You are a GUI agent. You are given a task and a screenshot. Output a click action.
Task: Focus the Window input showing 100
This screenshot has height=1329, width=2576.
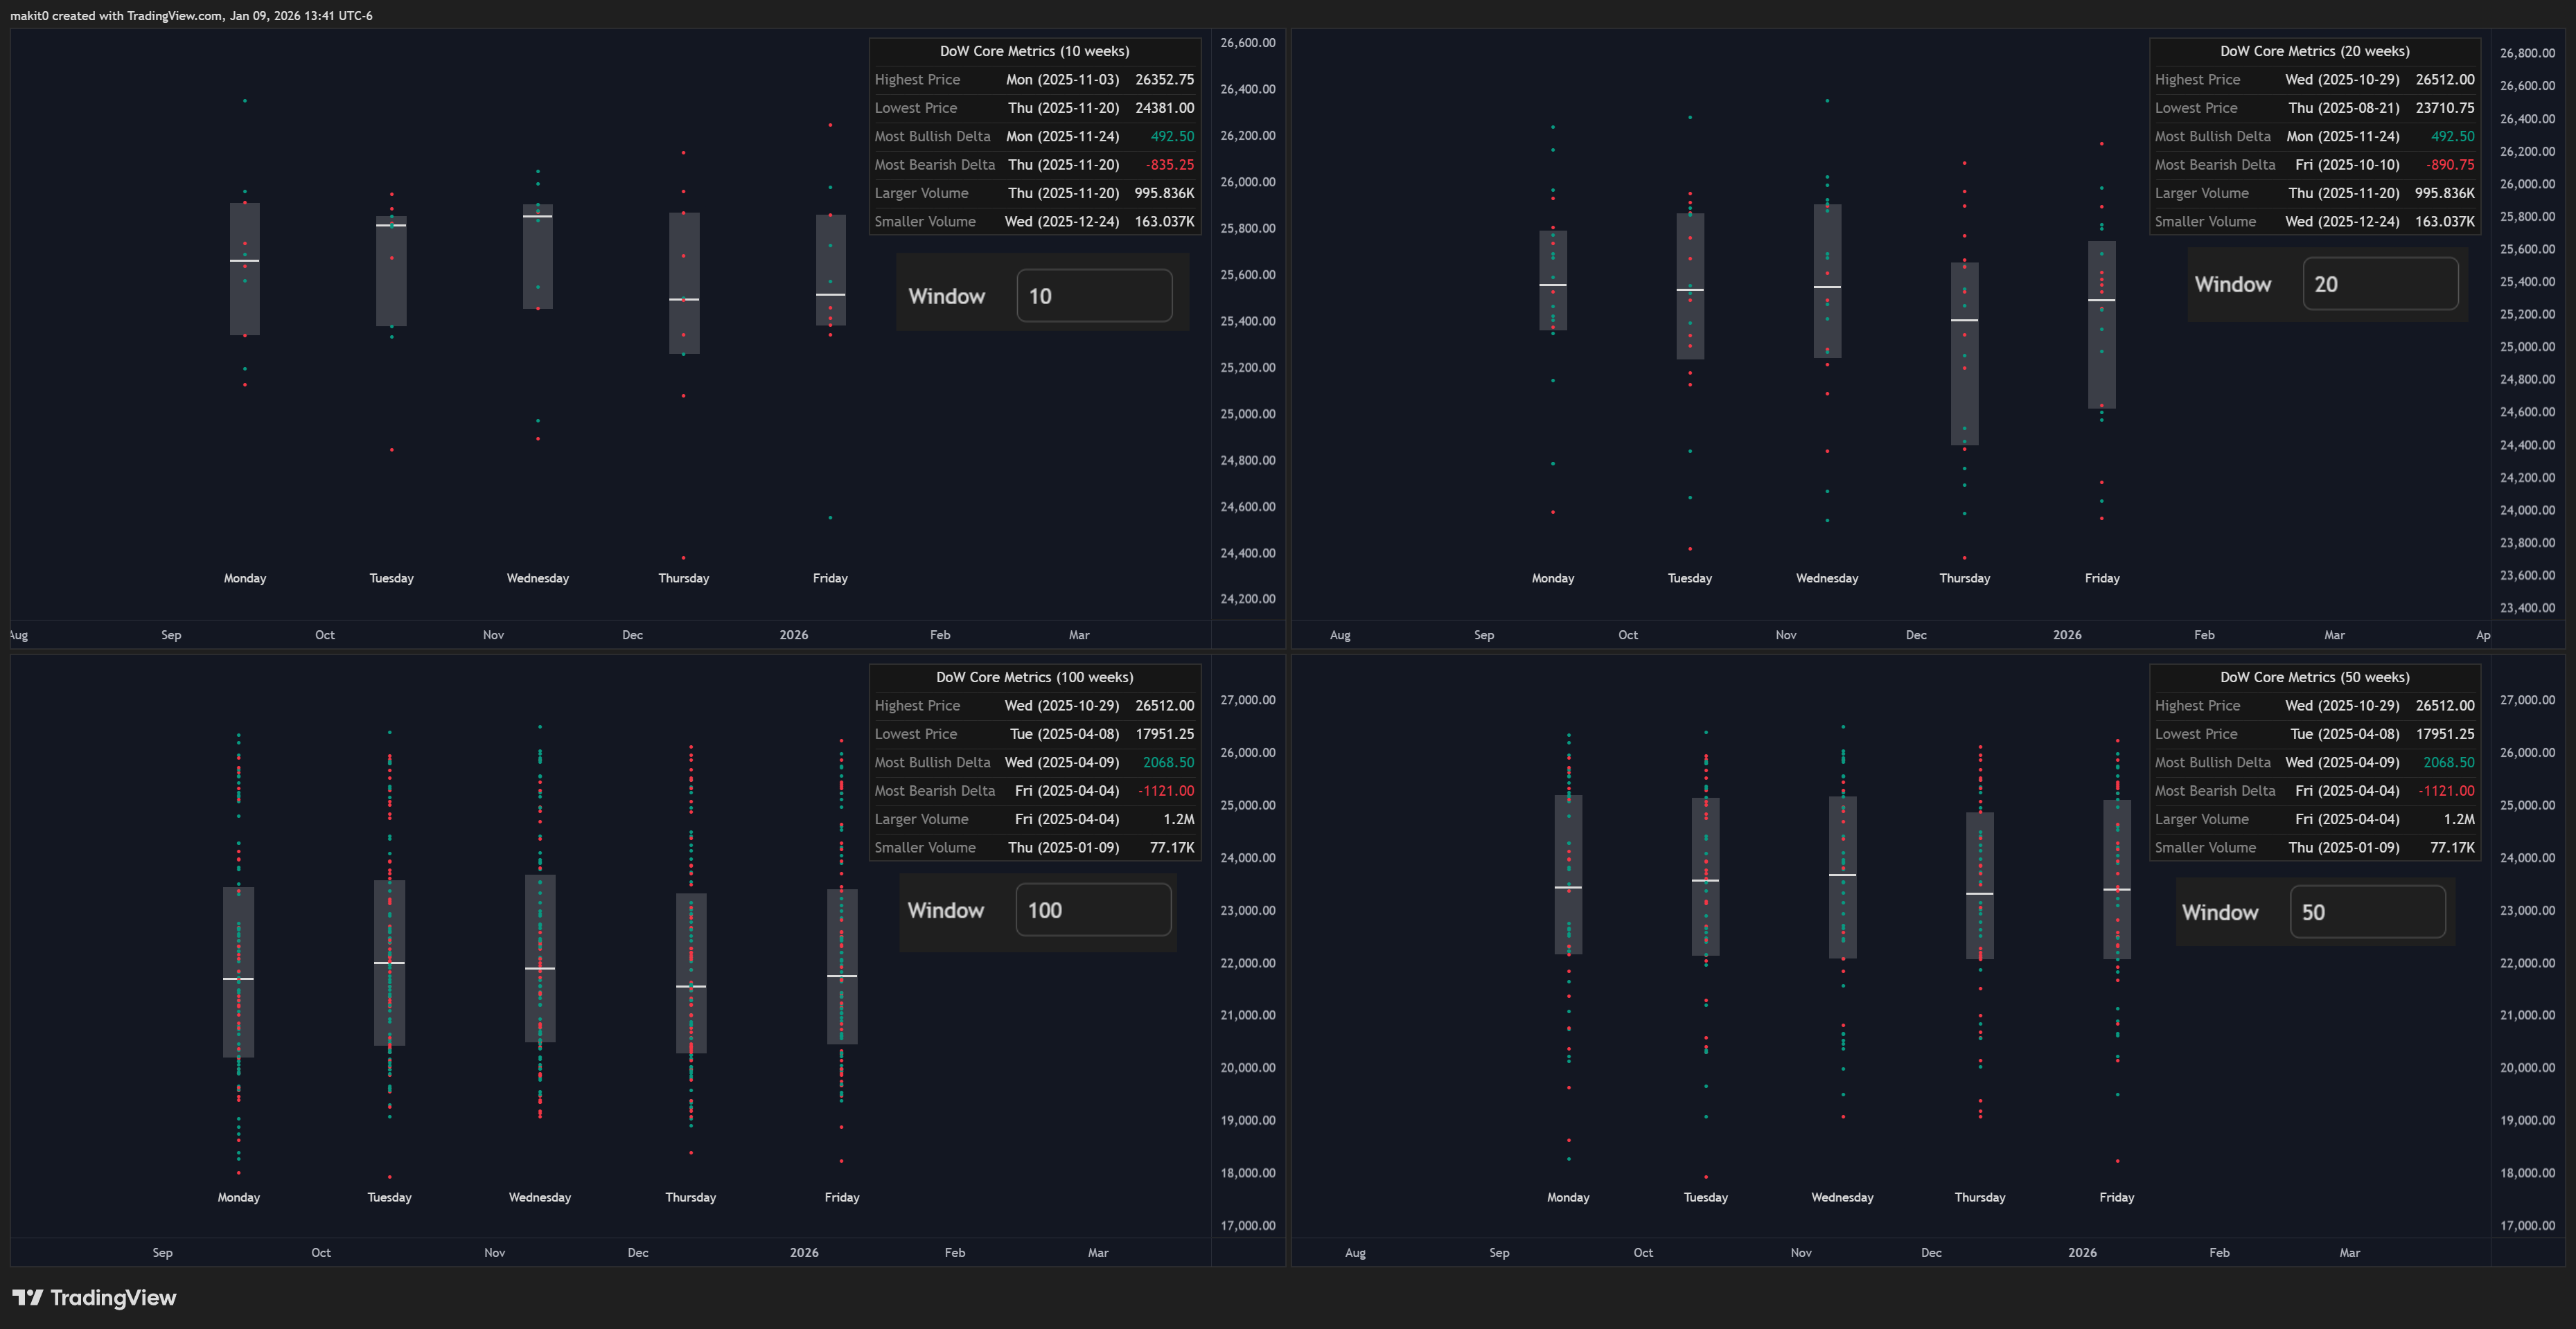(1093, 909)
